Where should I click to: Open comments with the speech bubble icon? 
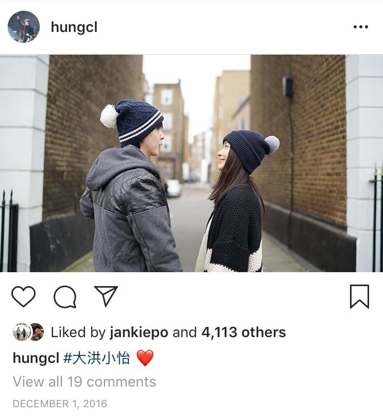pyautogui.click(x=65, y=296)
